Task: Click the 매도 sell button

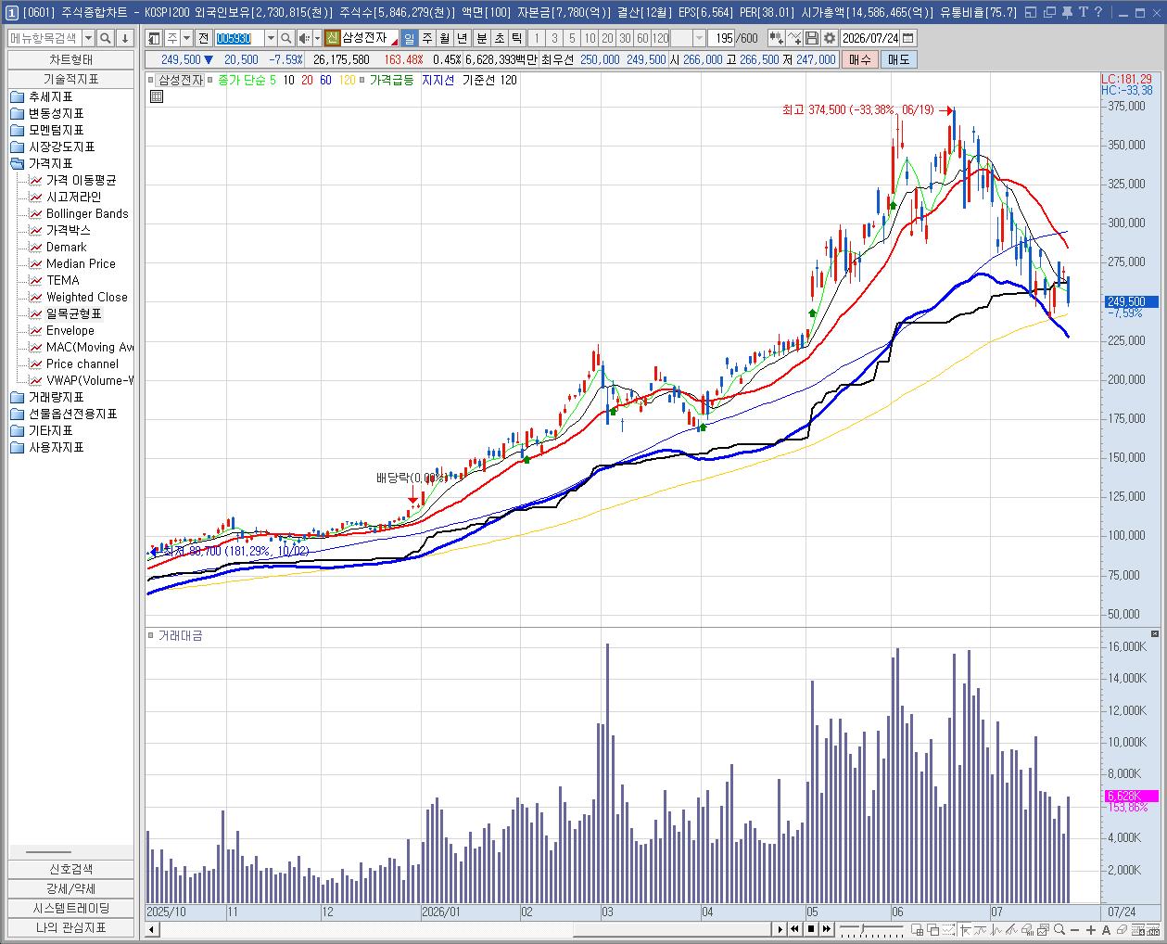Action: tap(898, 59)
